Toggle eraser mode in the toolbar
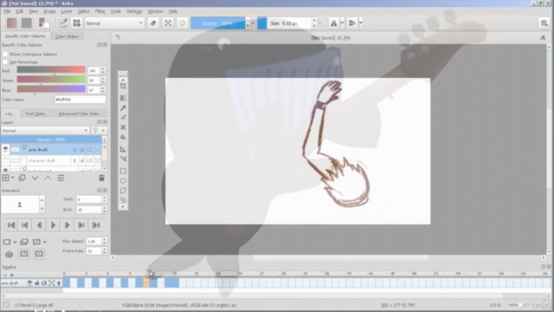 point(153,23)
